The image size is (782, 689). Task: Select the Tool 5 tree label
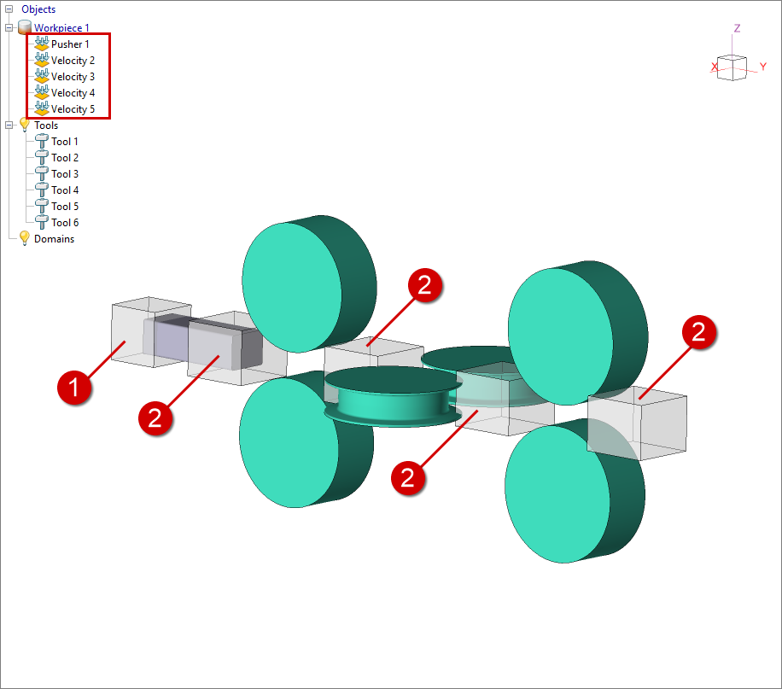click(65, 207)
